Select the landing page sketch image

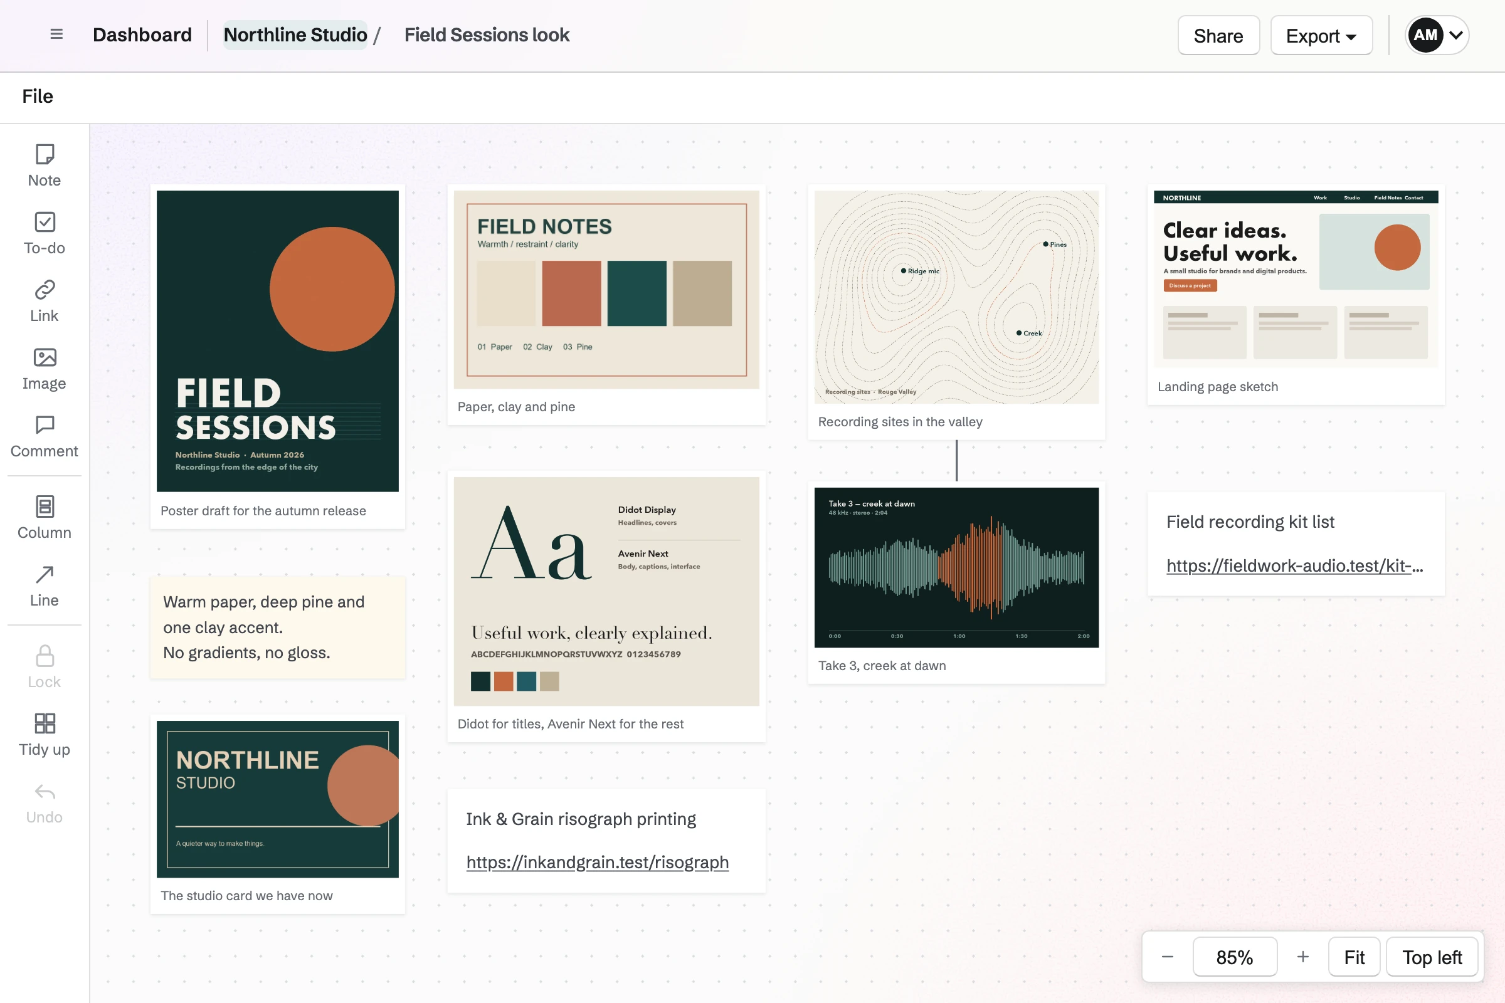[1295, 279]
